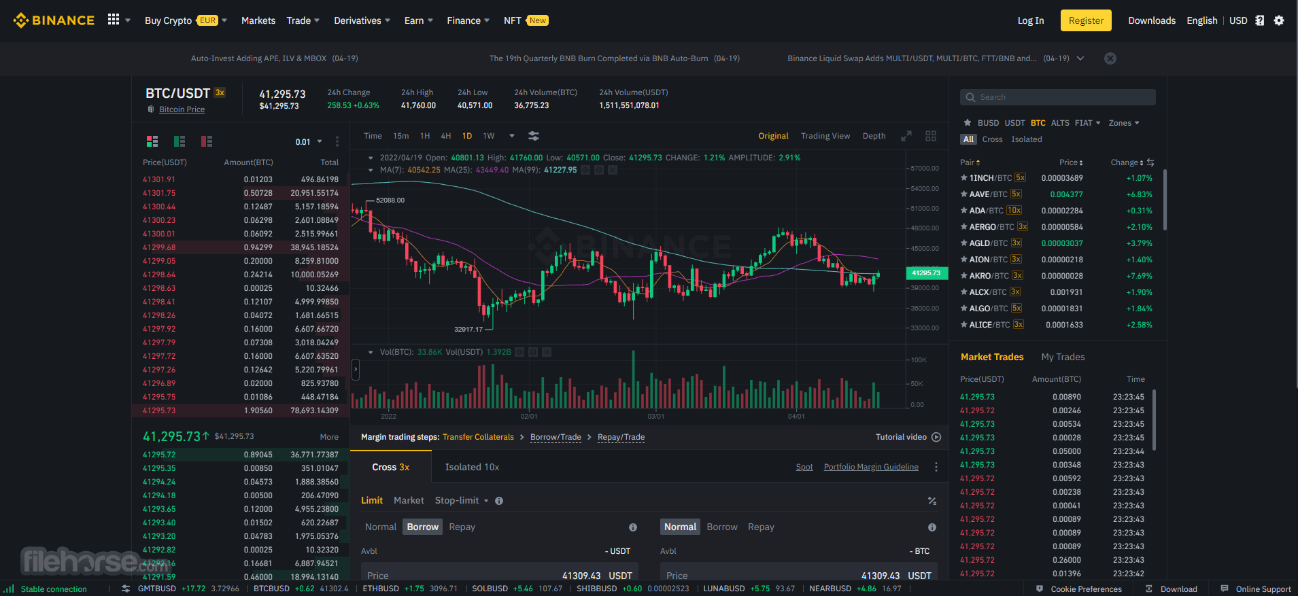Viewport: 1298px width, 596px height.
Task: Expand the announcements list chevron
Action: point(1080,58)
